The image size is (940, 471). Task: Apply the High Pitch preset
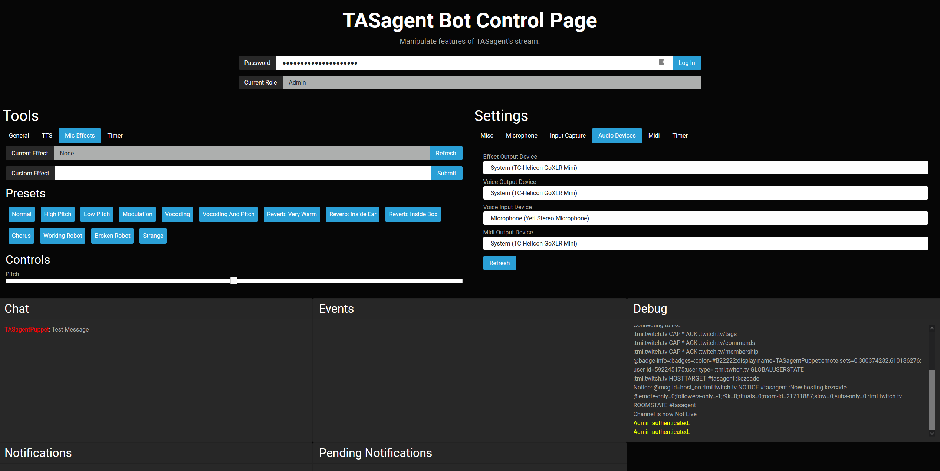click(57, 214)
